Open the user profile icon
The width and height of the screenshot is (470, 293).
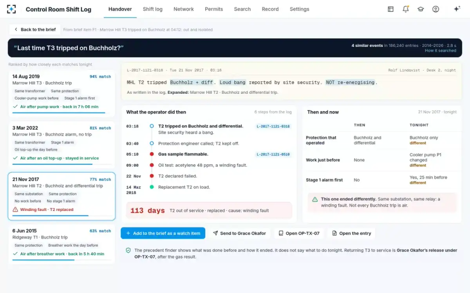point(436,9)
